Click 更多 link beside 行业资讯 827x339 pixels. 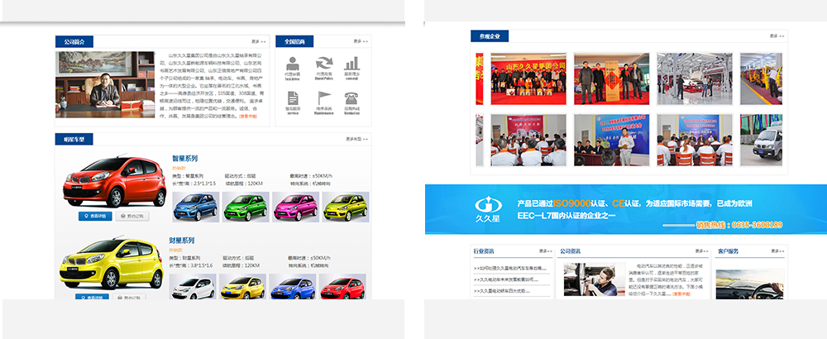[x=546, y=251]
